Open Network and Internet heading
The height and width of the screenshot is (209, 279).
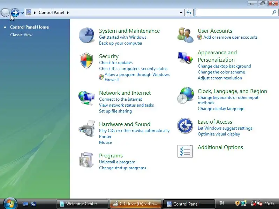(x=125, y=93)
